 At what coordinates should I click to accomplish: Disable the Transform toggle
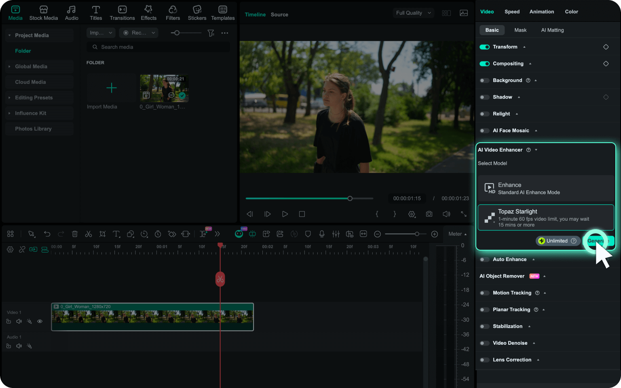click(484, 47)
